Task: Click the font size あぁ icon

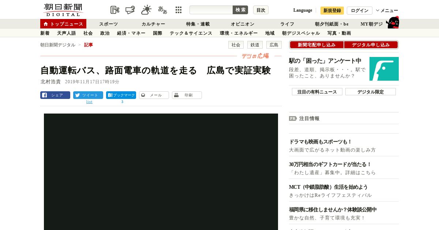Action: (x=162, y=10)
